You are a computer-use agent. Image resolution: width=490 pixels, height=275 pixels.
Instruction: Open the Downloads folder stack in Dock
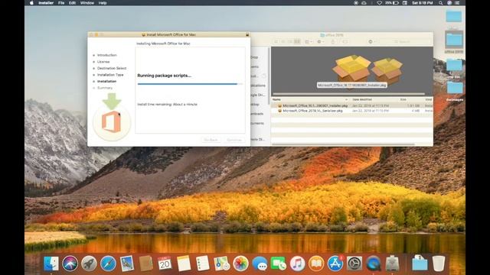(420, 264)
